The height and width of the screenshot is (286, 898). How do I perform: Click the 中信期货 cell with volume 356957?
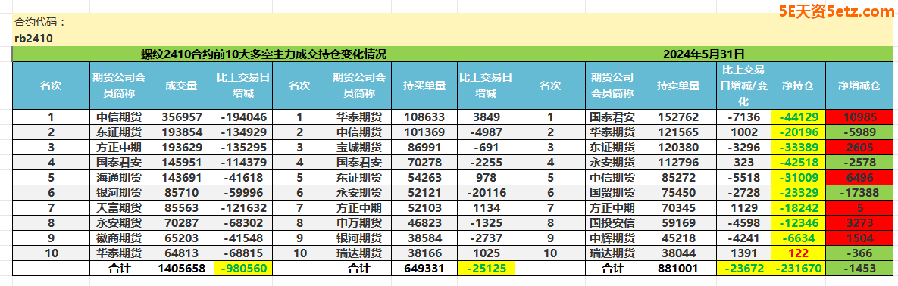pyautogui.click(x=120, y=117)
